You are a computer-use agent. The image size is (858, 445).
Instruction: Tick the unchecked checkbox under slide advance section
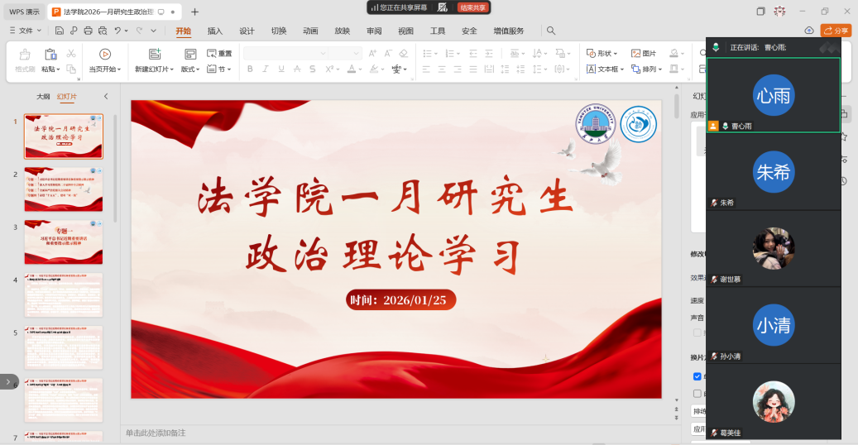click(x=697, y=394)
